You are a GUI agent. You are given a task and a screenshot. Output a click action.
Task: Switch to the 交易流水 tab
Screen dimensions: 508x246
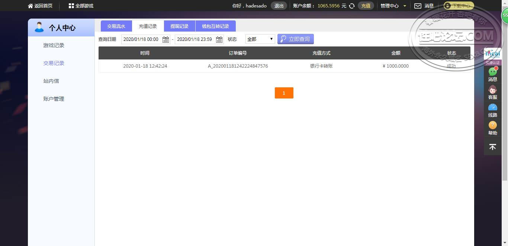pyautogui.click(x=116, y=26)
